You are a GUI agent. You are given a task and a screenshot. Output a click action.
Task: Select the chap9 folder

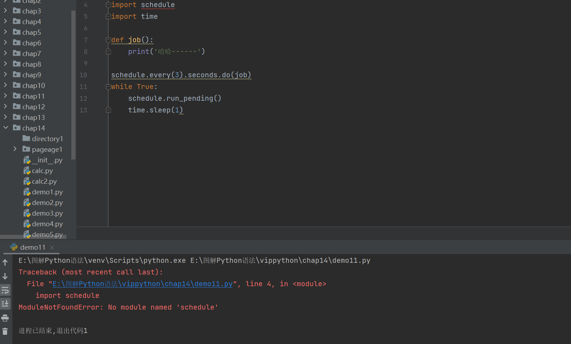coord(27,75)
